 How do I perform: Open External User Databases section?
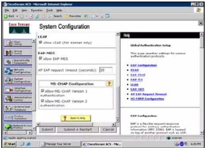tap(18, 108)
